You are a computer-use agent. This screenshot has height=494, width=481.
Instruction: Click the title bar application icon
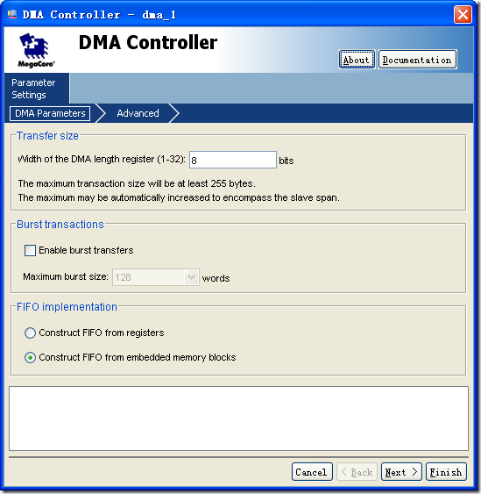12,15
